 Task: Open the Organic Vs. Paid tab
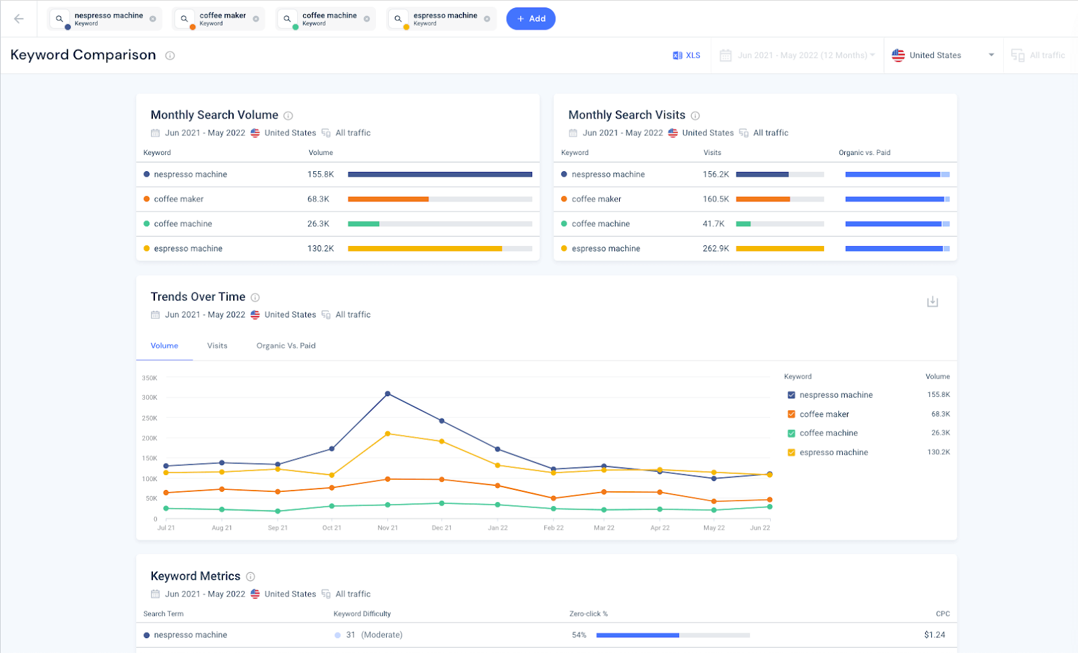[285, 345]
